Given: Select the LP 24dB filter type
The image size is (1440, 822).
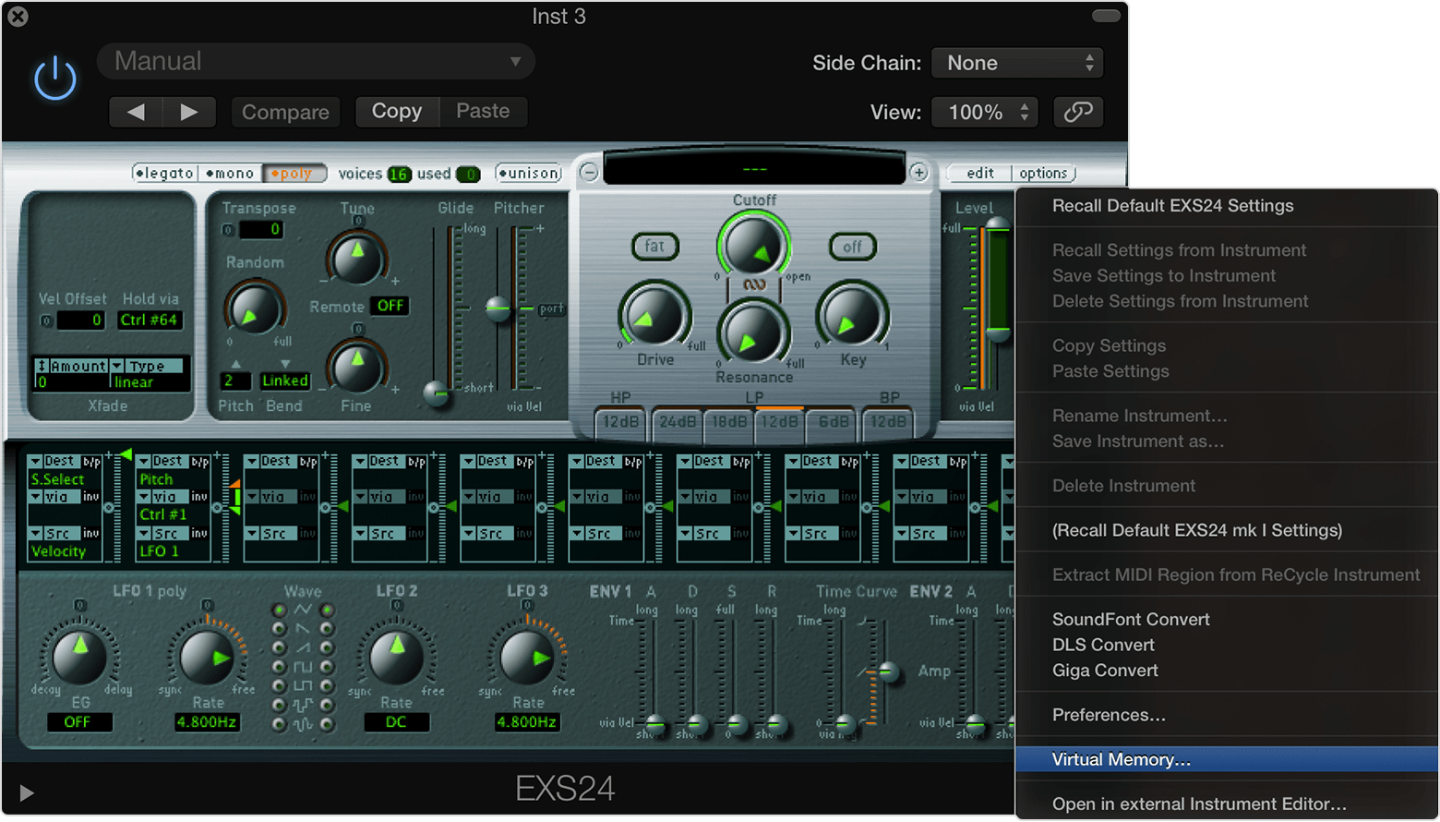Looking at the screenshot, I should [x=677, y=422].
